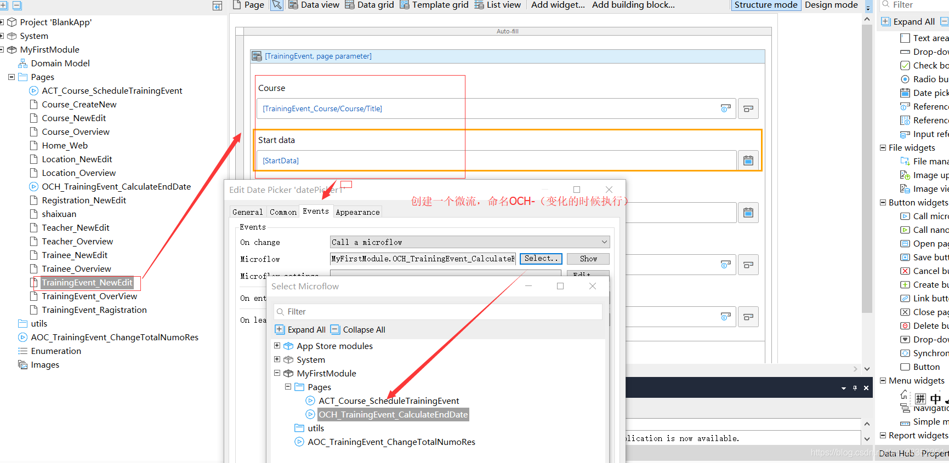Collapse the Pages folder in project explorer
949x463 pixels.
12,77
